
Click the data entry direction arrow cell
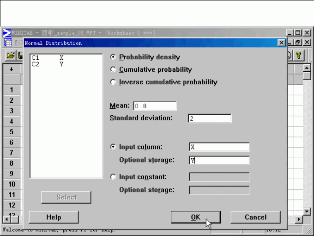point(12,69)
